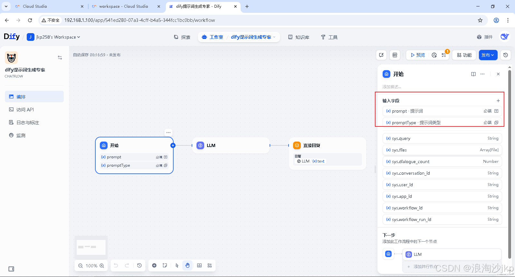
Task: Select the LLM node on canvas
Action: coord(231,145)
